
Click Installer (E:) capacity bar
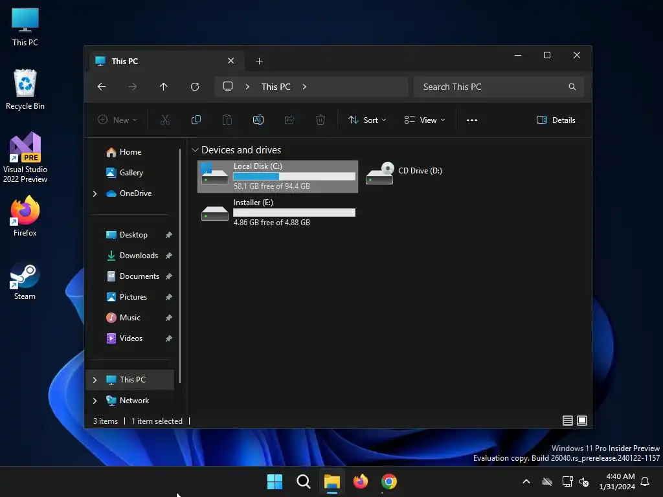point(295,212)
